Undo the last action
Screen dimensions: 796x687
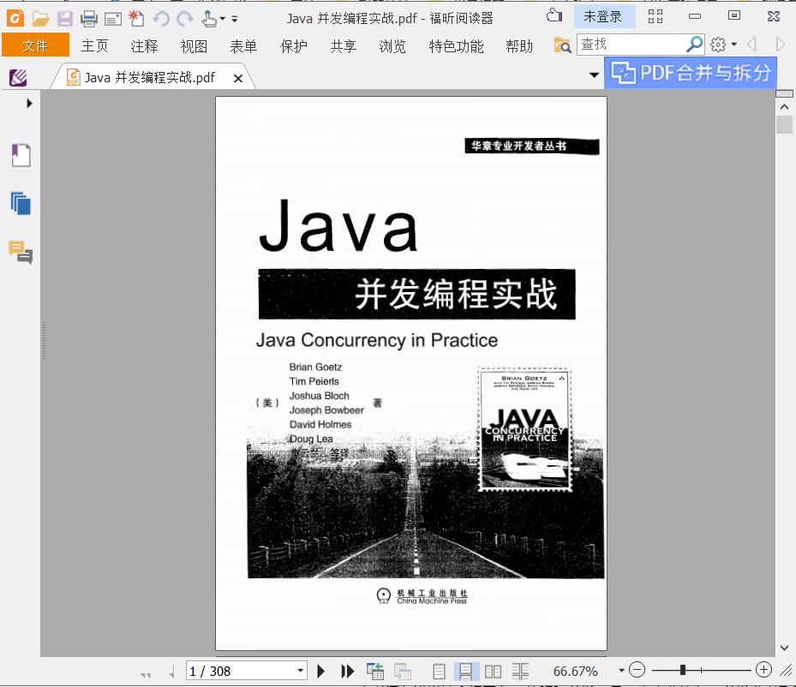(x=161, y=20)
